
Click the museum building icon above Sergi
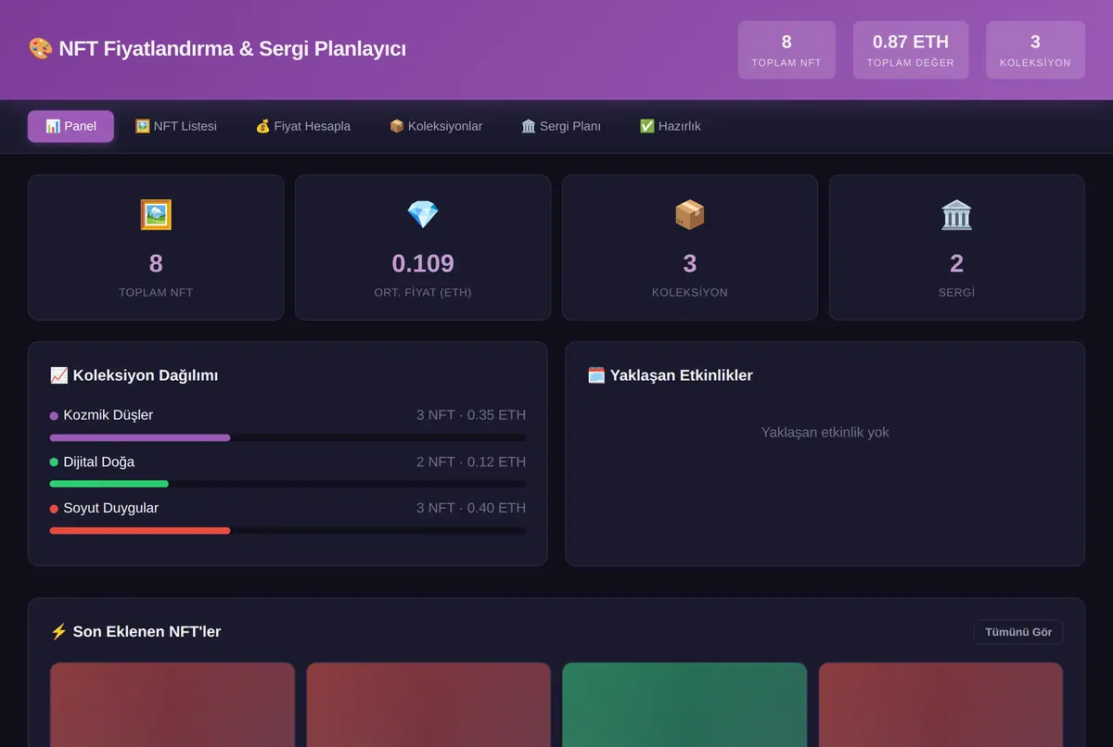click(956, 215)
